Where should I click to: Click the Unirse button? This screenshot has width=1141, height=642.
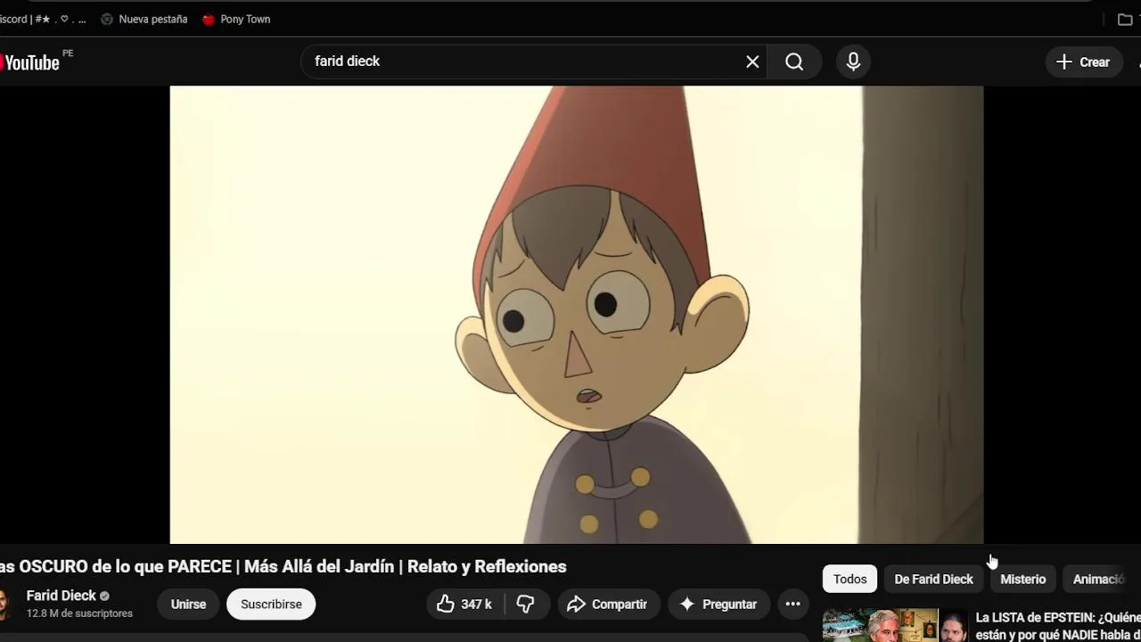coord(188,604)
